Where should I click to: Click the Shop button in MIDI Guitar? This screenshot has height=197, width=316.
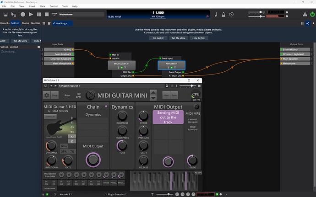coord(55,95)
